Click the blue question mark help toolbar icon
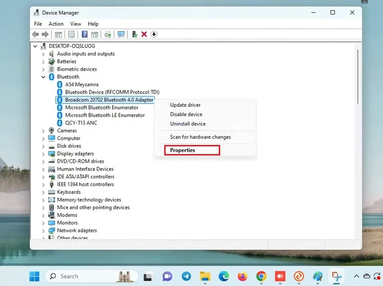This screenshot has width=383, height=286. pos(84,34)
